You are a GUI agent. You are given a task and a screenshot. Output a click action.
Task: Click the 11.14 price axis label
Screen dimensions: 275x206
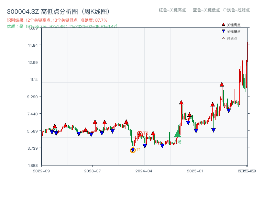click(x=34, y=80)
